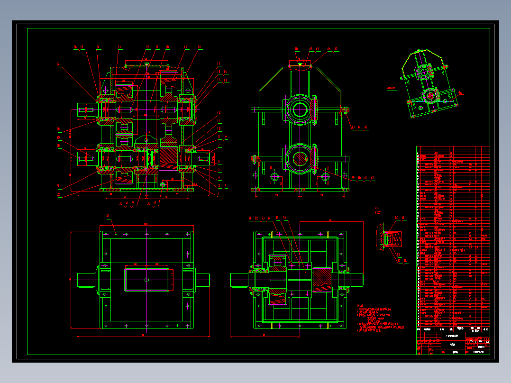
Task: Click the parts list table header row
Action: click(x=453, y=329)
